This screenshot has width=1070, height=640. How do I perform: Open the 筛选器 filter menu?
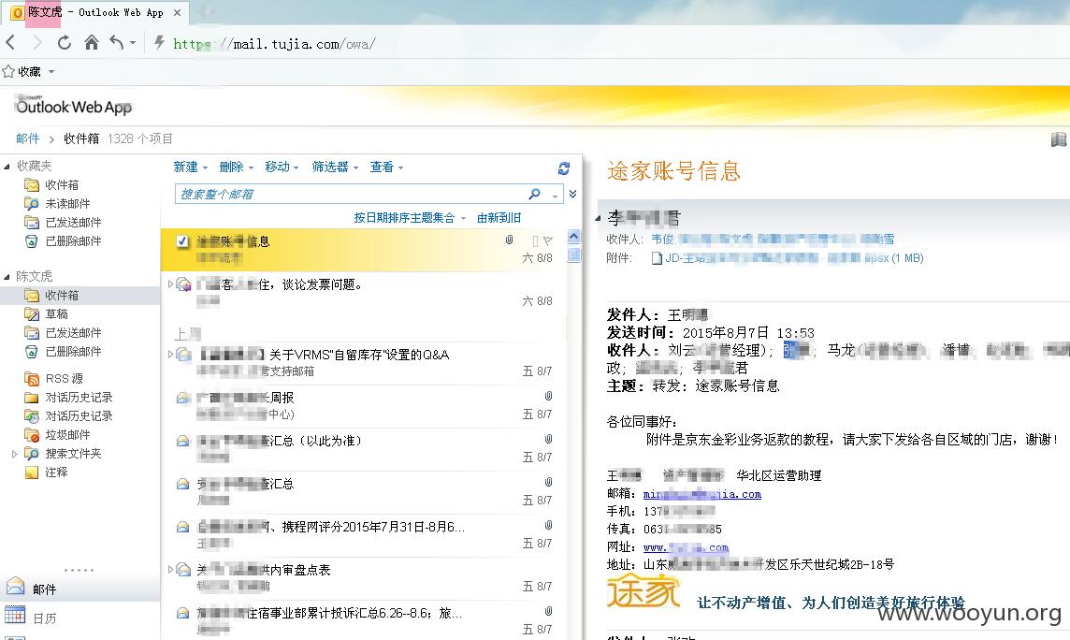(335, 167)
